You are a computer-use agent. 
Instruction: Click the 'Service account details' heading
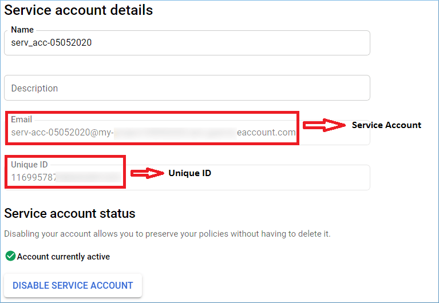[78, 10]
